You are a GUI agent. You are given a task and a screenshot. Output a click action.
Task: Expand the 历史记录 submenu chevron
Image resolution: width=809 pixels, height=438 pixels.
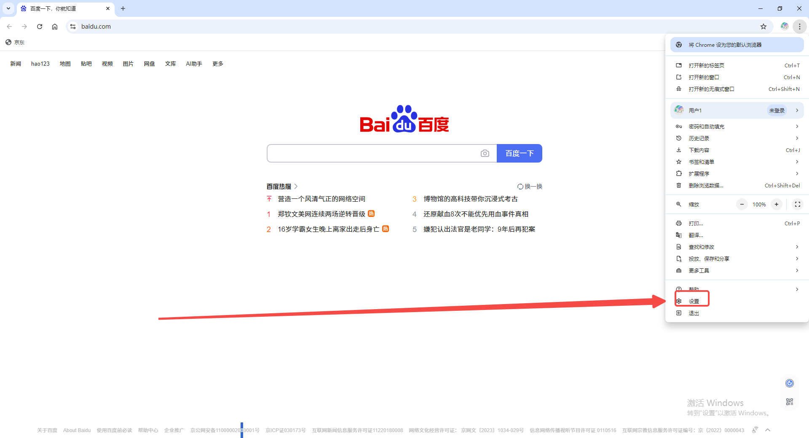click(797, 138)
